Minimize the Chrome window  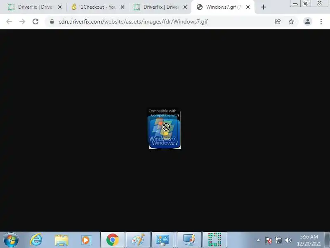pos(295,4)
